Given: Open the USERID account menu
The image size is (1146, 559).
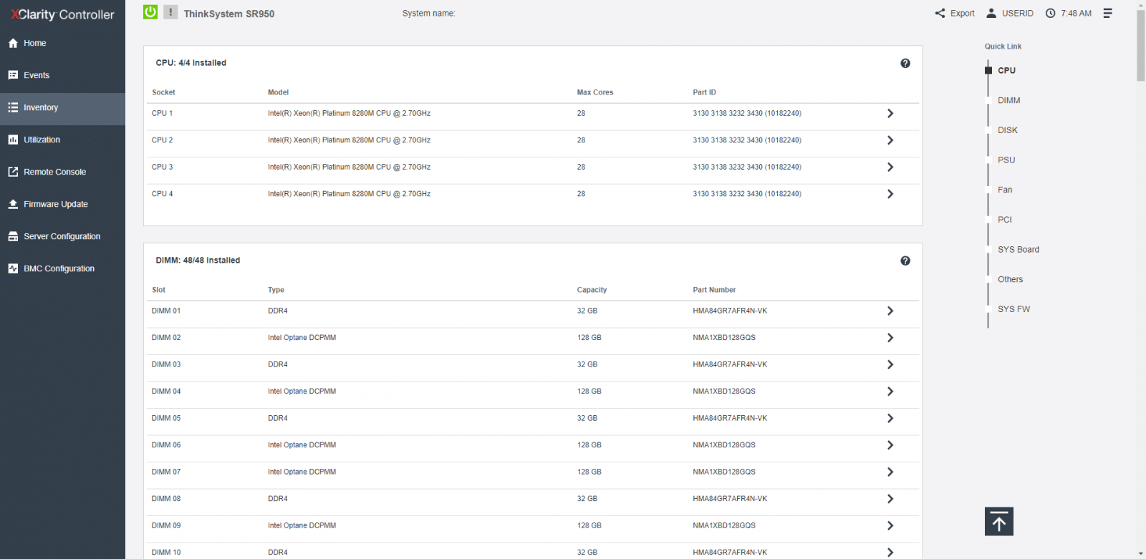Looking at the screenshot, I should [x=1010, y=13].
